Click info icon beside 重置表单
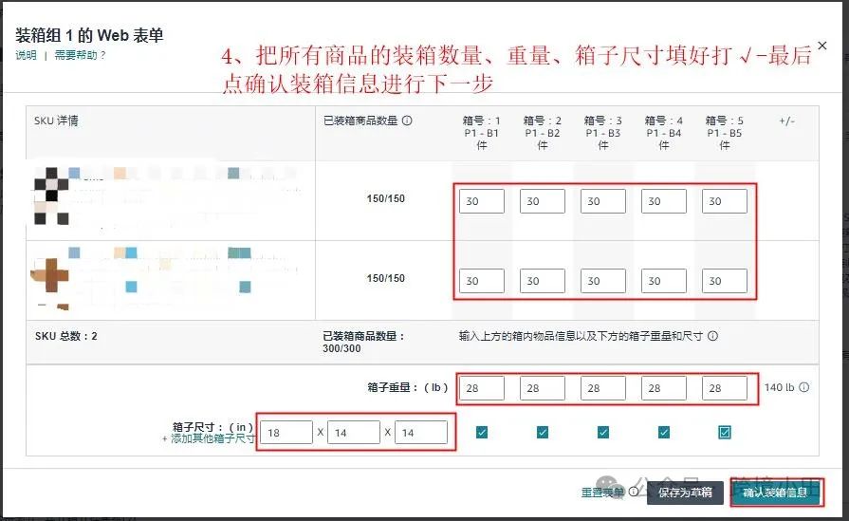This screenshot has height=521, width=849. (633, 492)
